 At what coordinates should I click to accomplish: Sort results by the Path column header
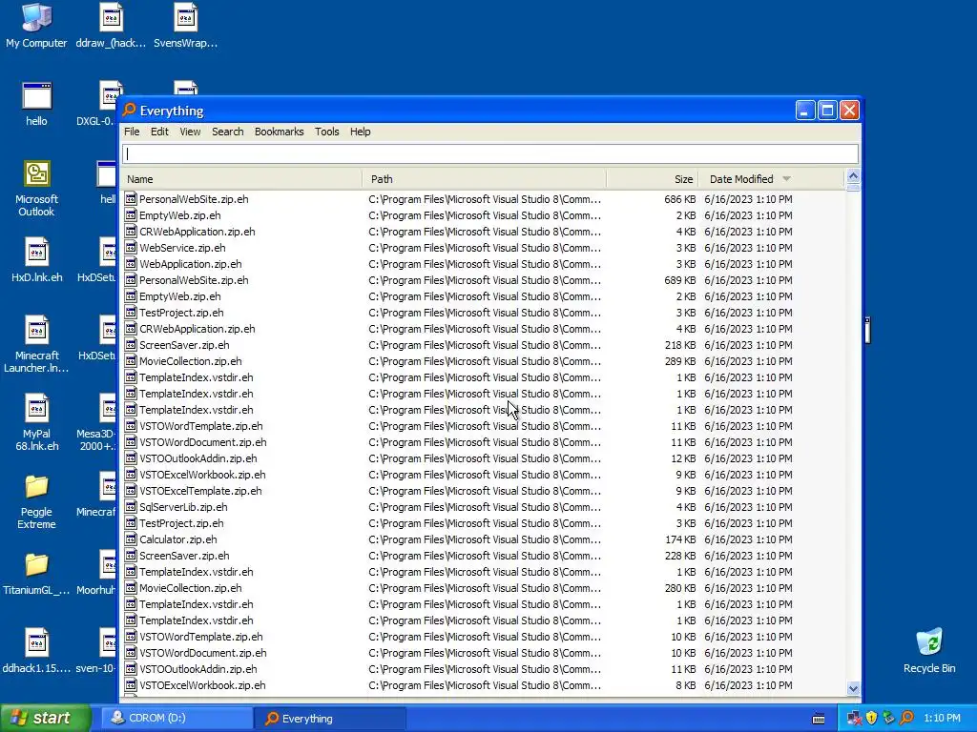pyautogui.click(x=484, y=178)
